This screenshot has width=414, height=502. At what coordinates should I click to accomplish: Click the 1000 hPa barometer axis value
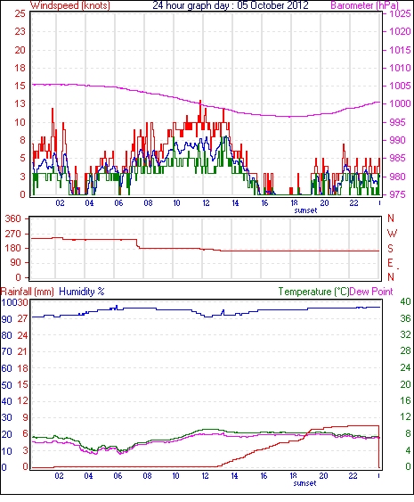point(400,103)
